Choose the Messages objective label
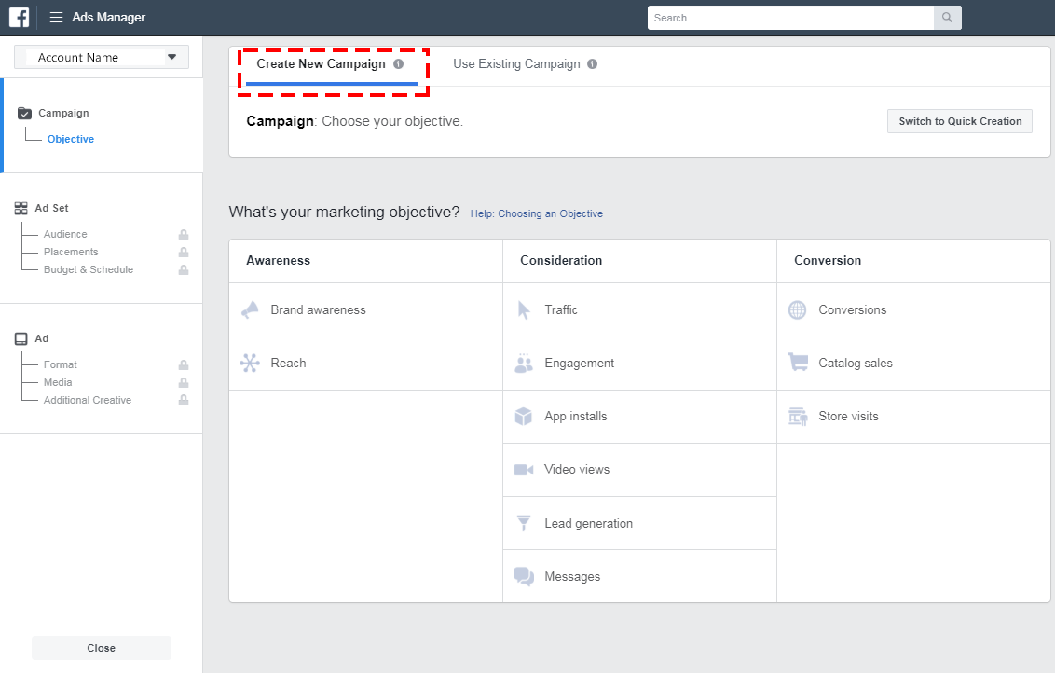Viewport: 1055px width, 673px height. pyautogui.click(x=572, y=577)
